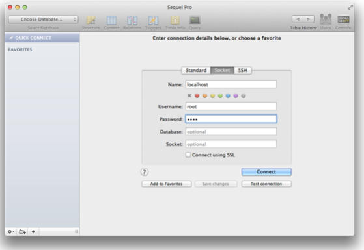
Task: Select the Favorites header in the sidebar
Action: click(20, 49)
